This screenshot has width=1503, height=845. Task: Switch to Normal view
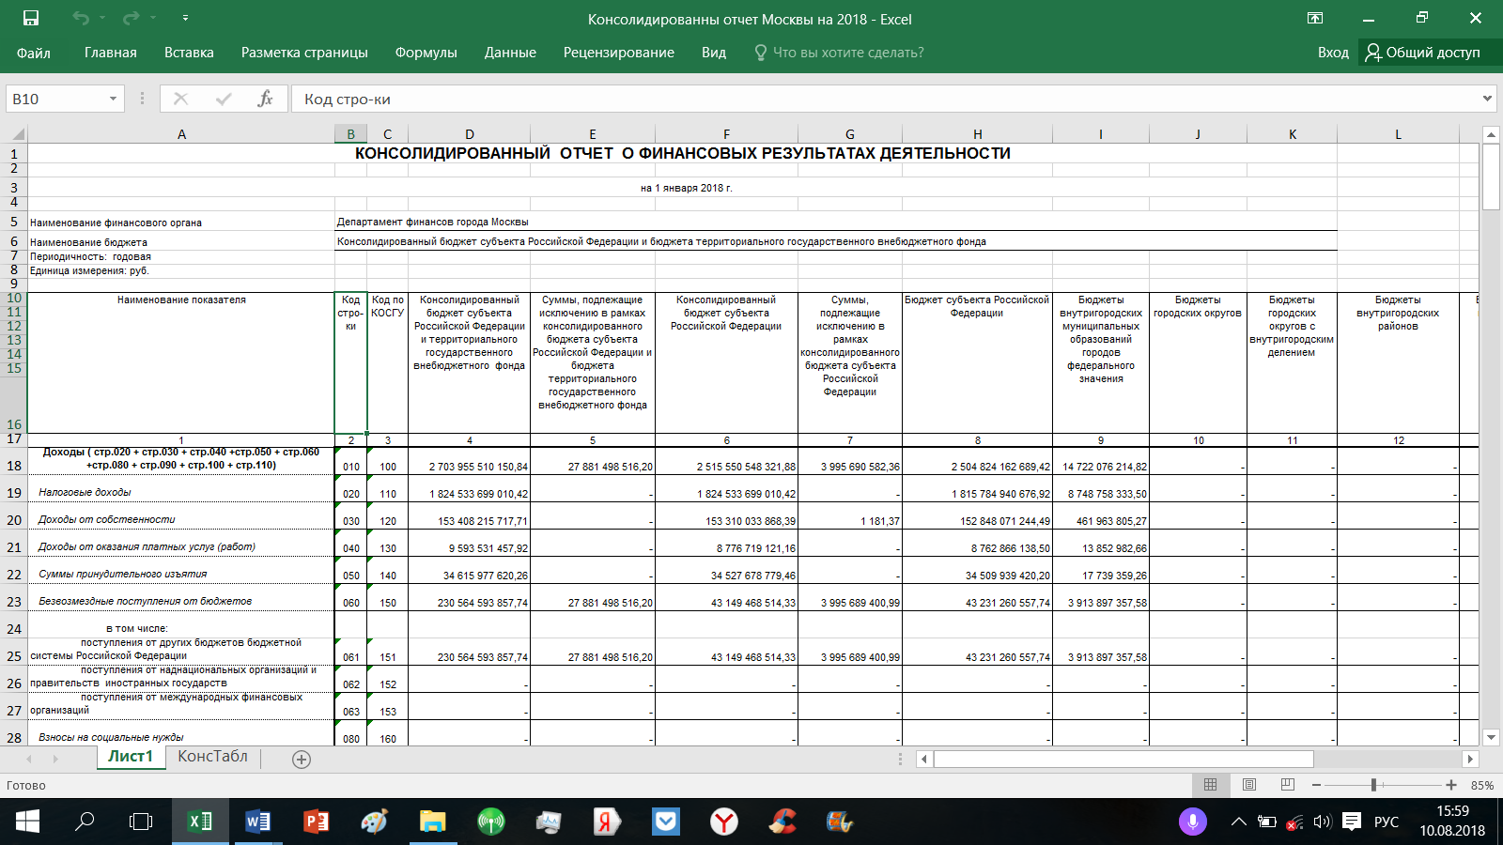1211,785
